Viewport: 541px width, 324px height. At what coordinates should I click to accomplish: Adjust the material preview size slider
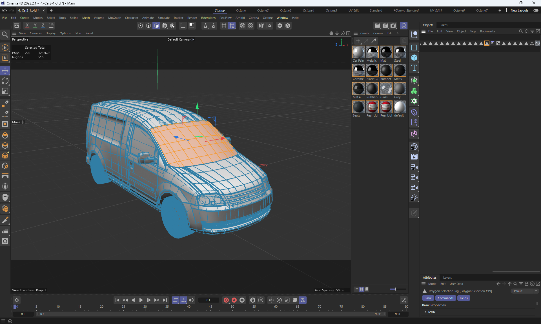(395, 289)
